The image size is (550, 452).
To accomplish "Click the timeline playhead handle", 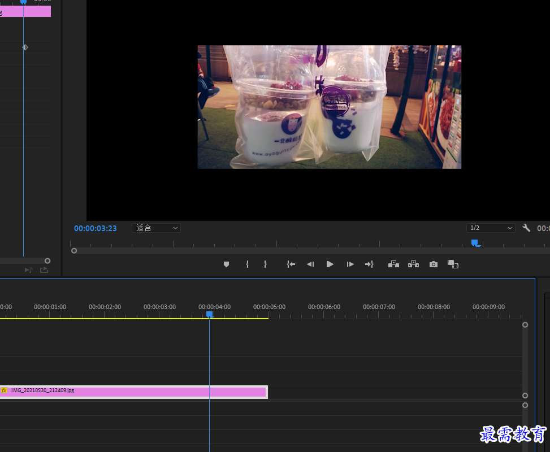I will pos(209,314).
